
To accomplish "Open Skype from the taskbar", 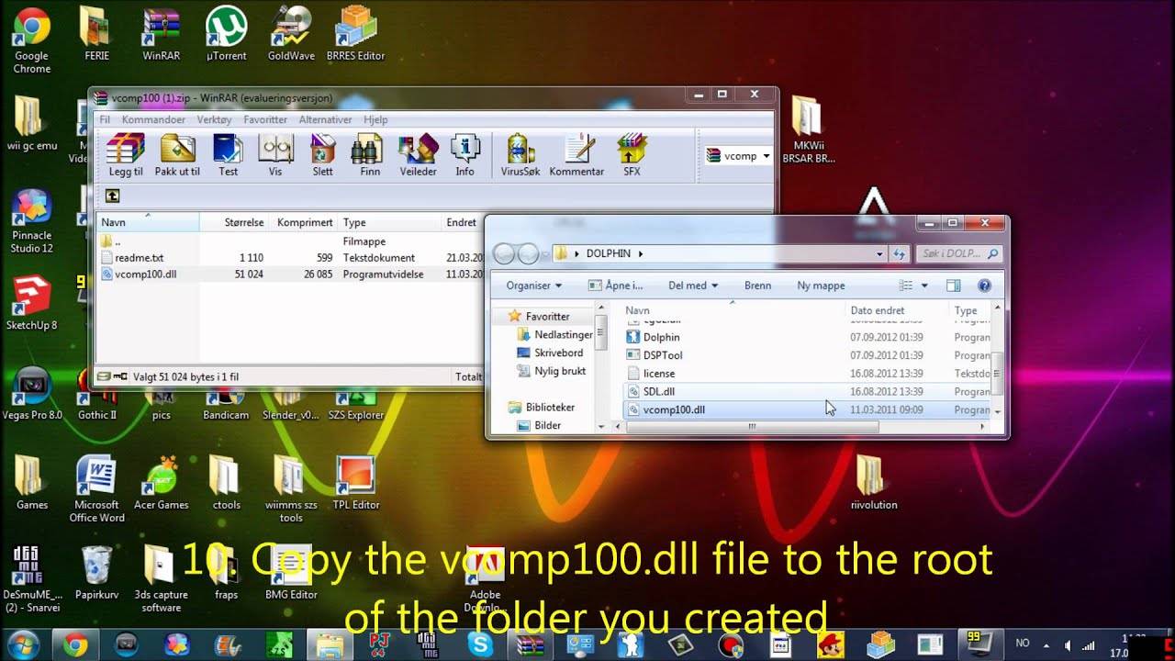I will pos(480,644).
